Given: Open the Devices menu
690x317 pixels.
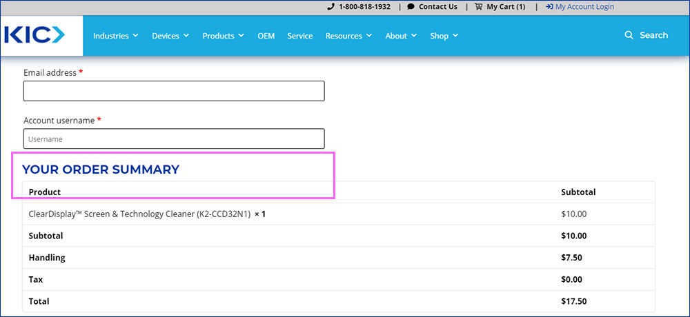Looking at the screenshot, I should pyautogui.click(x=166, y=36).
